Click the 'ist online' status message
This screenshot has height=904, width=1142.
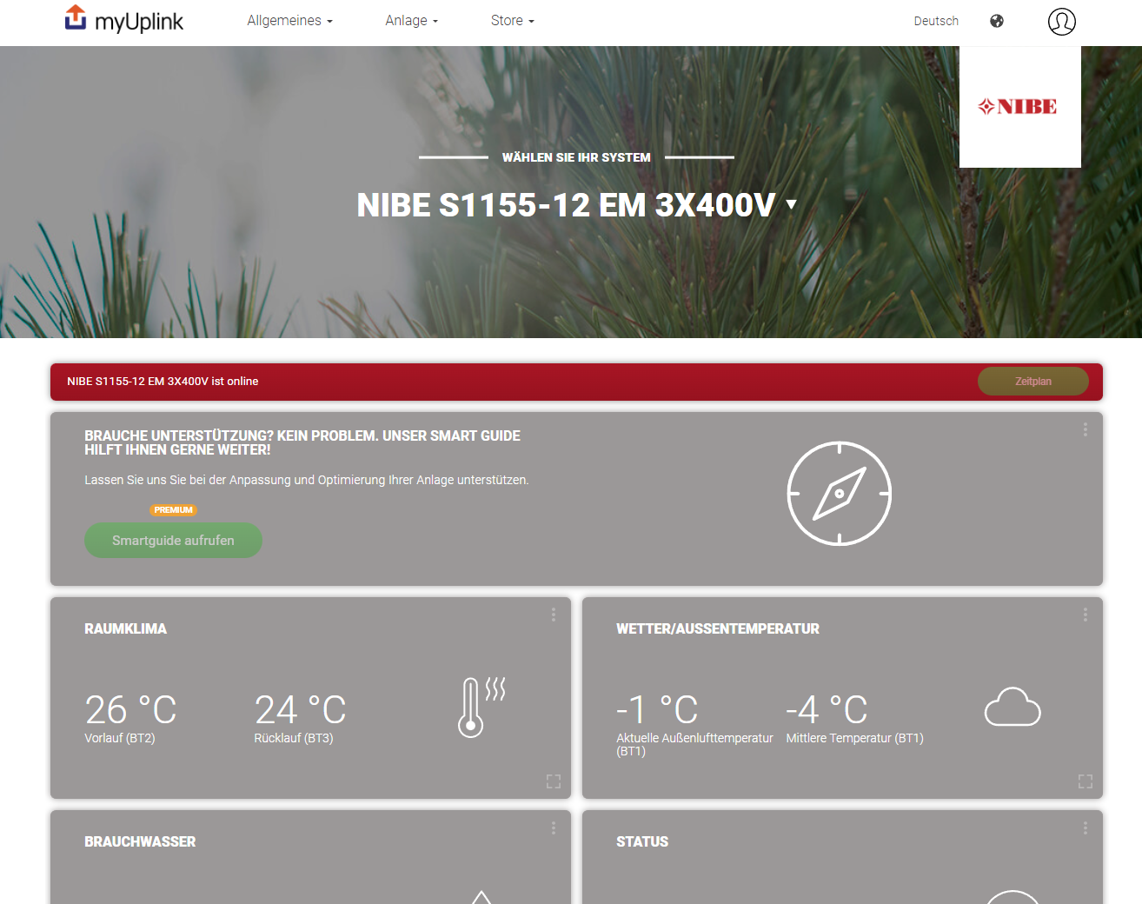point(163,381)
